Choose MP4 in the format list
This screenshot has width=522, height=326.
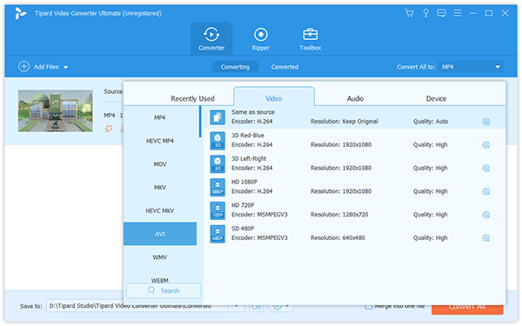tap(160, 117)
